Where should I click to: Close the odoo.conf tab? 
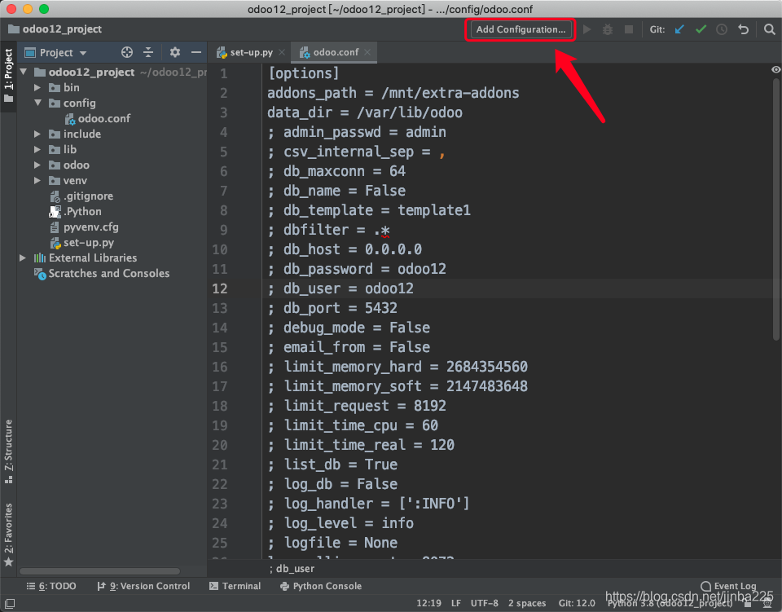coord(367,52)
